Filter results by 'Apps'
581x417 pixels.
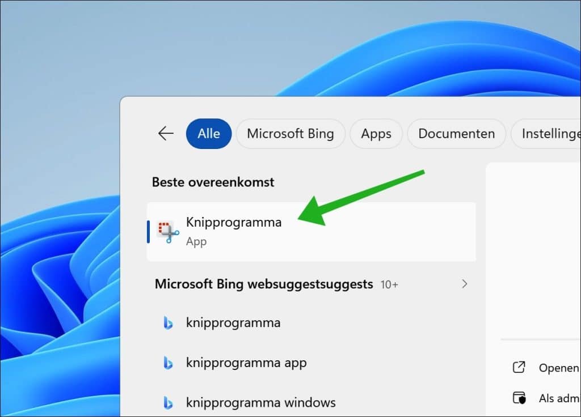[x=376, y=134]
